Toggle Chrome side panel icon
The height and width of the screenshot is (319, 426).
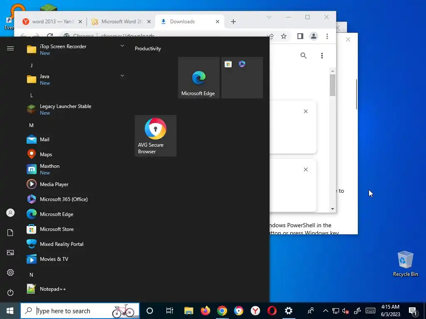point(300,36)
